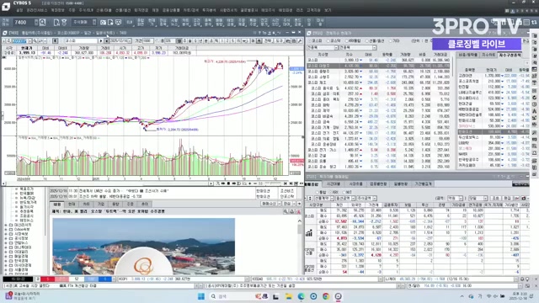539x303 pixels.
Task: Switch to the 비중/등락률 tab
Action: click(468, 55)
